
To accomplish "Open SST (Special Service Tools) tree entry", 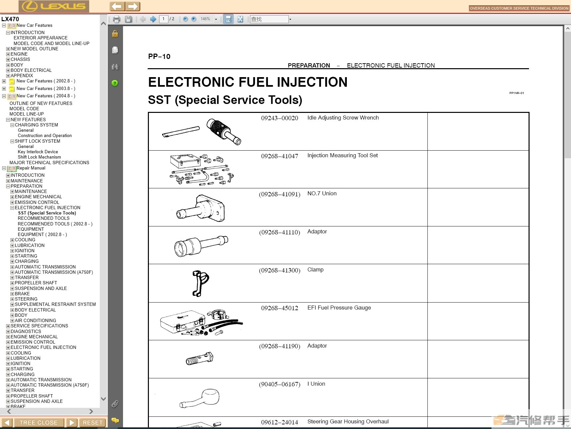I will (x=47, y=213).
